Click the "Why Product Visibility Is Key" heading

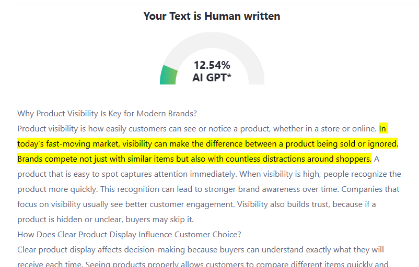[x=107, y=114]
